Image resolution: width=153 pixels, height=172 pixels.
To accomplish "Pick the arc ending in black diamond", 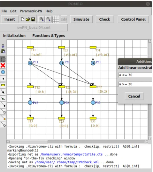I will (x=3, y=105).
